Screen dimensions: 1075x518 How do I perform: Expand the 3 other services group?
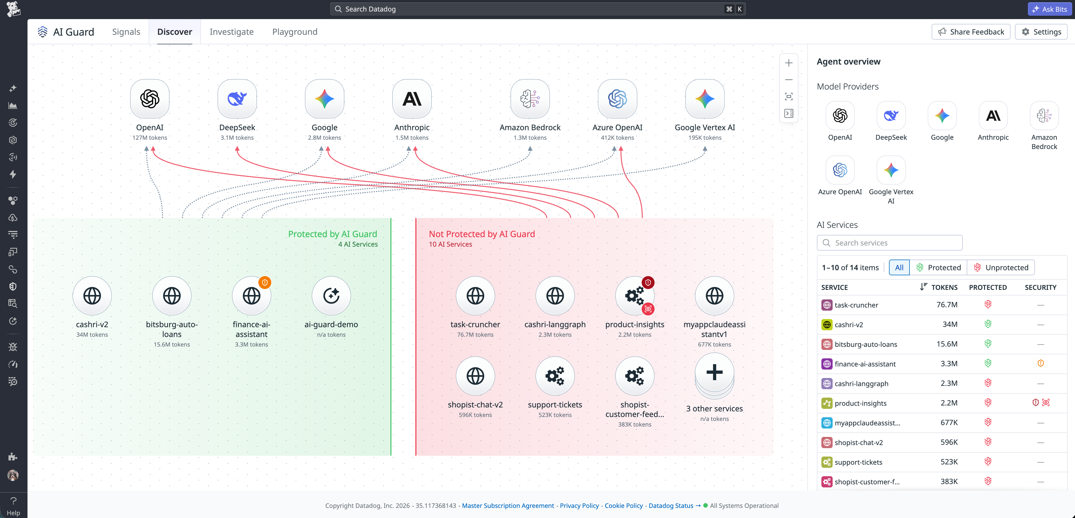[x=714, y=374]
